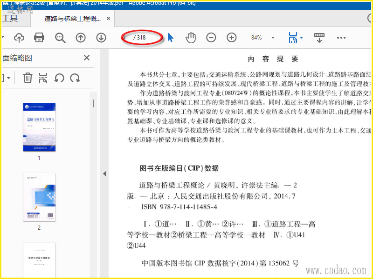Activate the hand pan tool
373x279 pixels.
click(191, 38)
